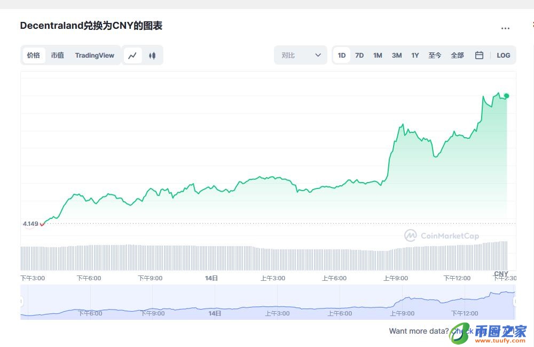Toggle LOG scale
This screenshot has height=347, width=534.
click(504, 55)
